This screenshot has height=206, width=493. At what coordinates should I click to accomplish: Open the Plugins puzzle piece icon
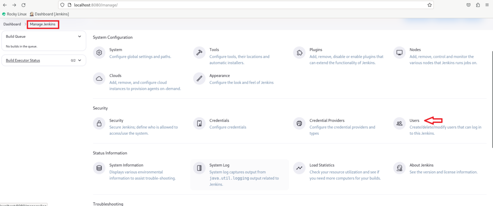pyautogui.click(x=299, y=53)
